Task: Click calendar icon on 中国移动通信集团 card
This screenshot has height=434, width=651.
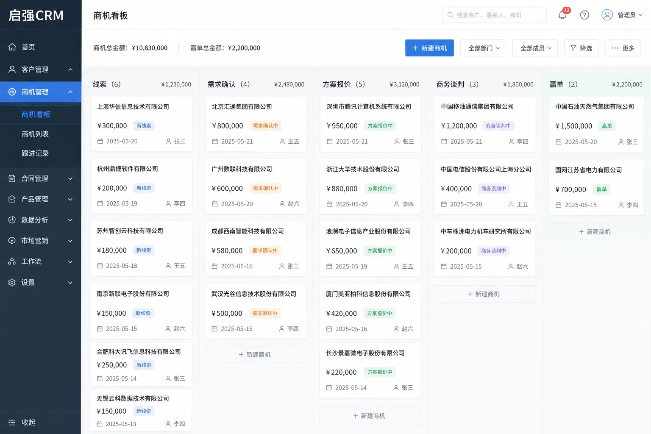Action: point(444,142)
